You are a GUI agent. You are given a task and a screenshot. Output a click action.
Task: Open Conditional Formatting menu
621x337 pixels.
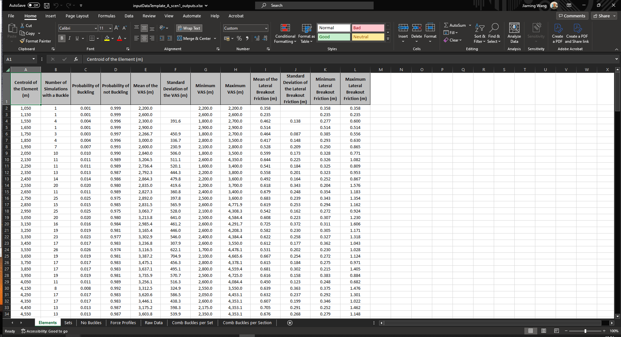(x=285, y=33)
